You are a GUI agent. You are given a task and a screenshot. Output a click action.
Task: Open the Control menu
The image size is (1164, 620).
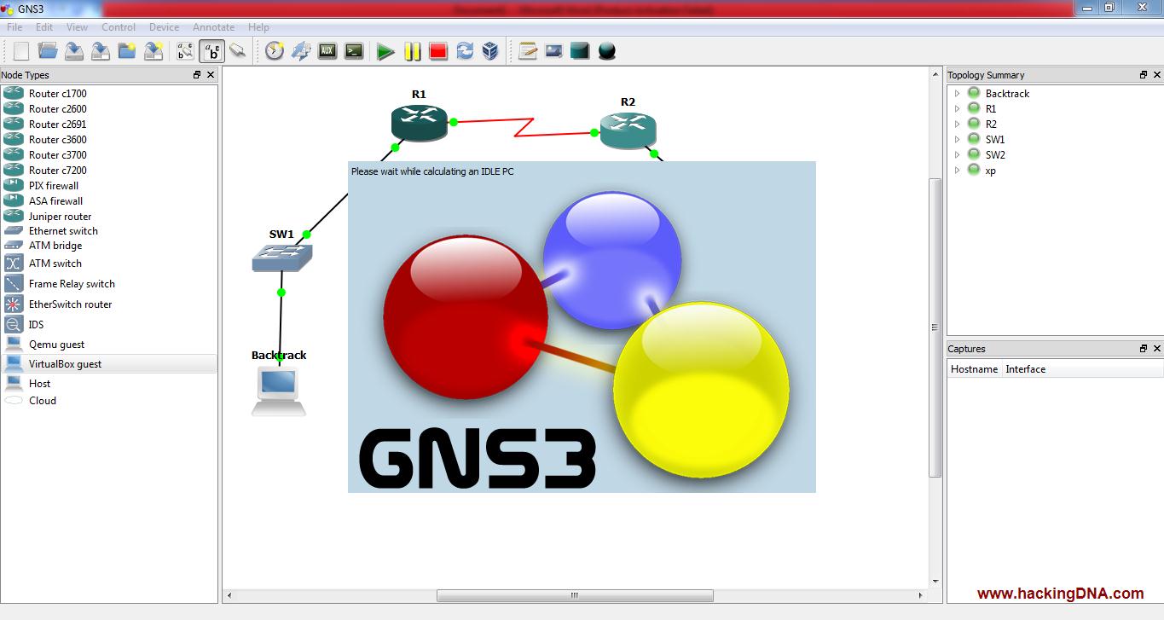(119, 27)
